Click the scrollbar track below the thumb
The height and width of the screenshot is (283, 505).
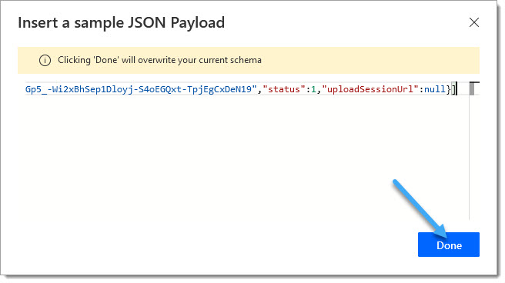coord(472,158)
